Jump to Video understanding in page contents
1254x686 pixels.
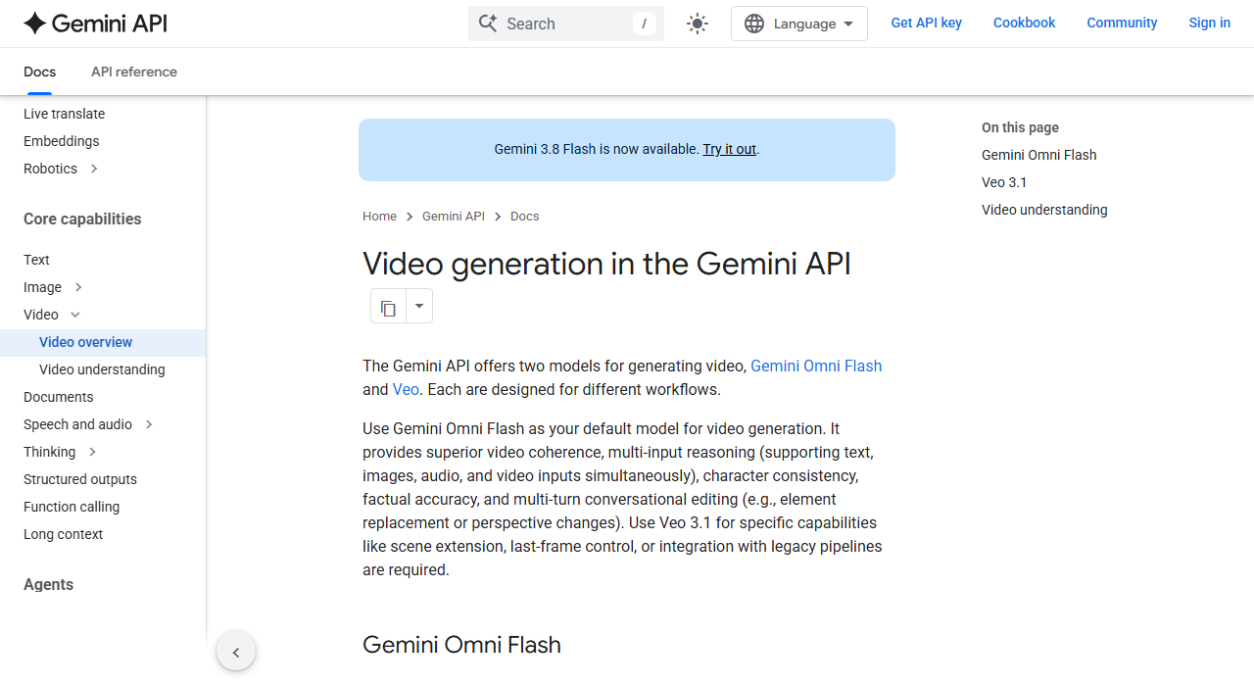coord(1044,210)
